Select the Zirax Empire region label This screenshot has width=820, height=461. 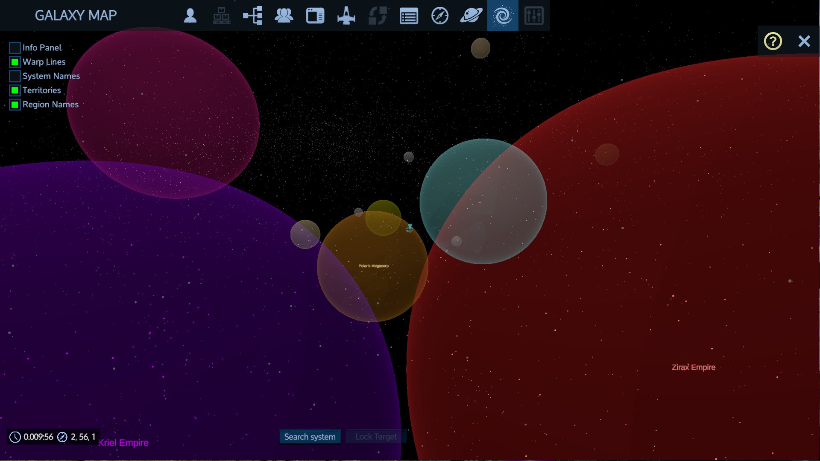tap(694, 367)
